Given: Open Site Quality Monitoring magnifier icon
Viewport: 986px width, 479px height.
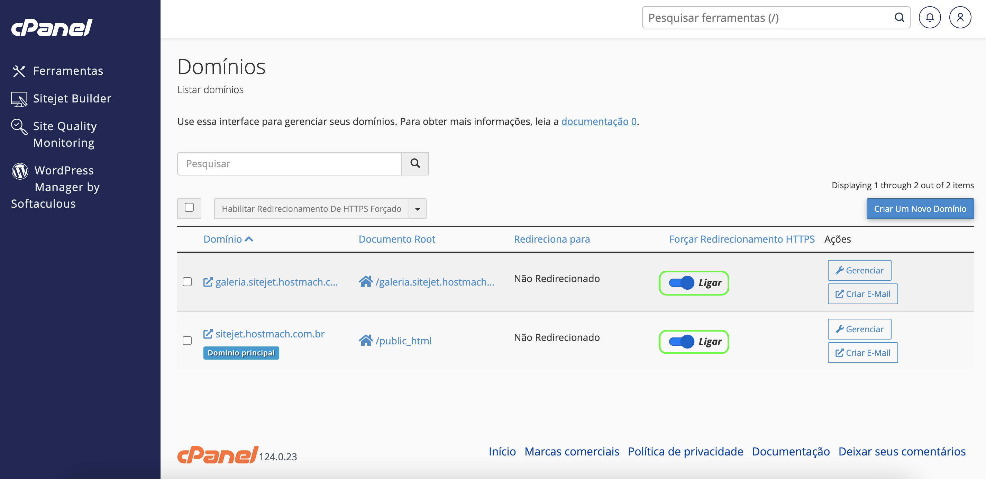Looking at the screenshot, I should (19, 127).
